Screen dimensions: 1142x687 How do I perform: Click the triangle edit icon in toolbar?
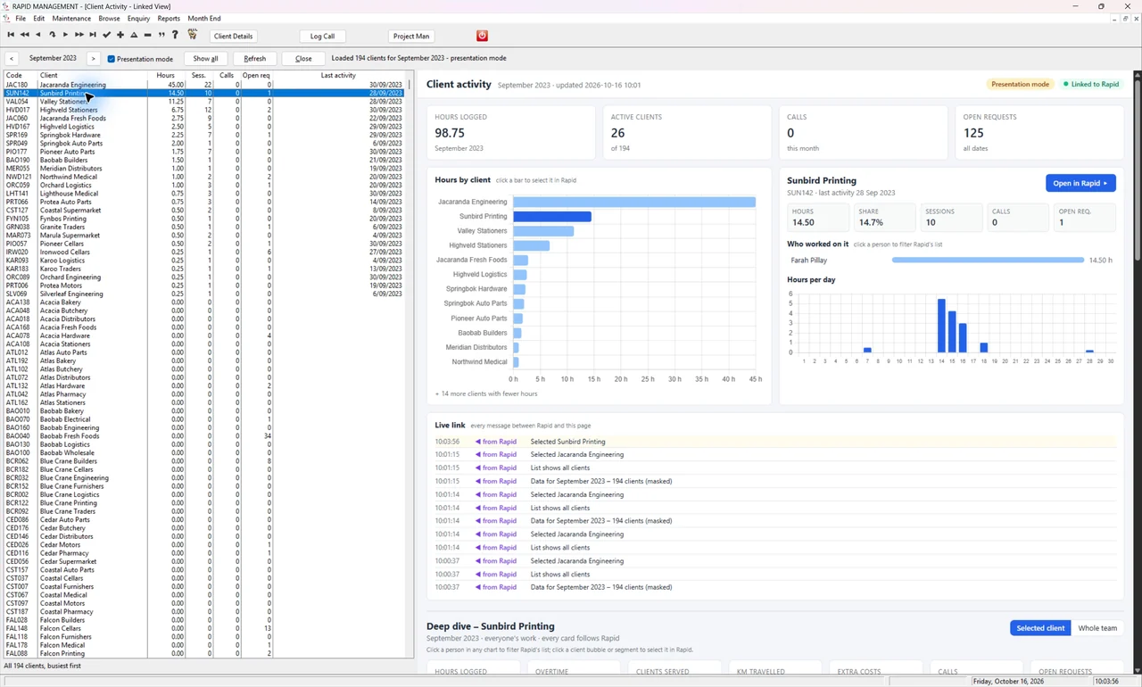(134, 36)
